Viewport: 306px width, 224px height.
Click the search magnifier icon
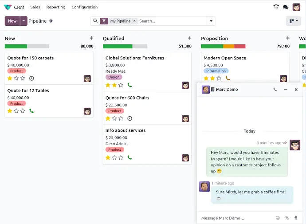95,21
